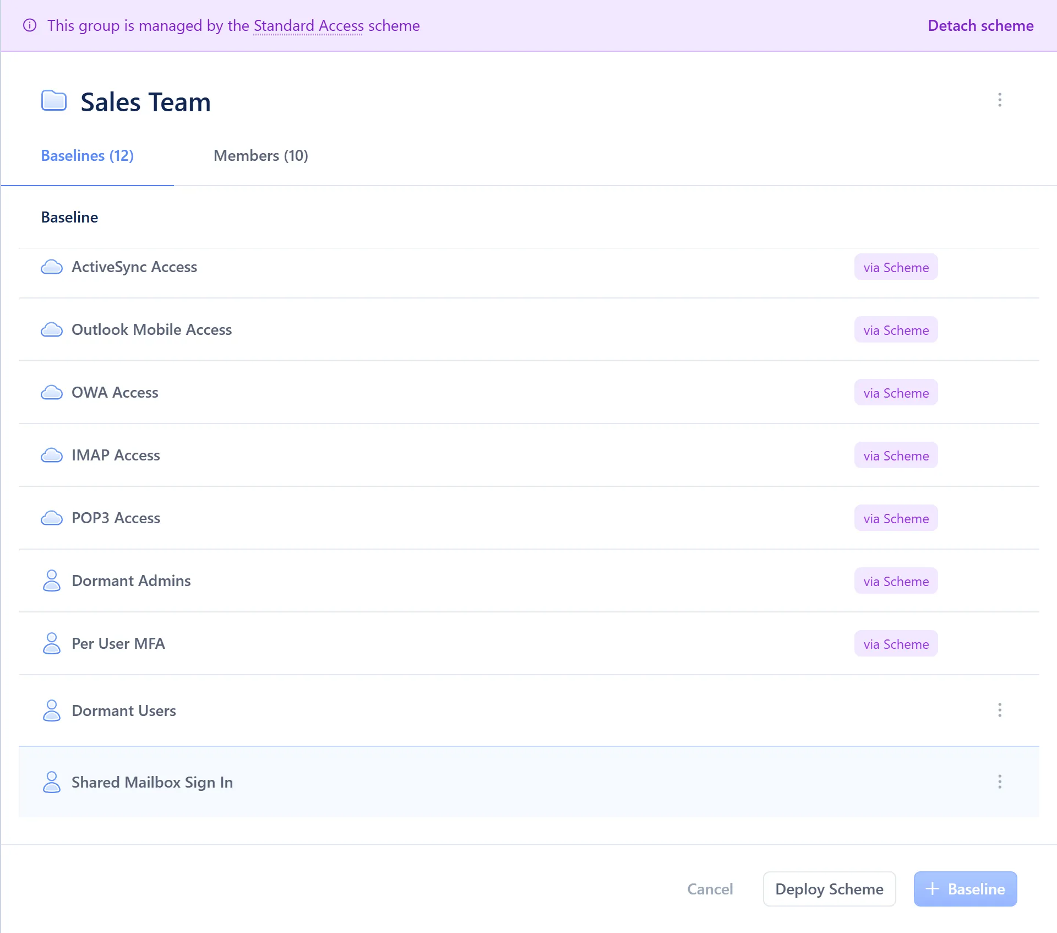
Task: Switch to the Baselines (12) tab
Action: [x=88, y=156]
